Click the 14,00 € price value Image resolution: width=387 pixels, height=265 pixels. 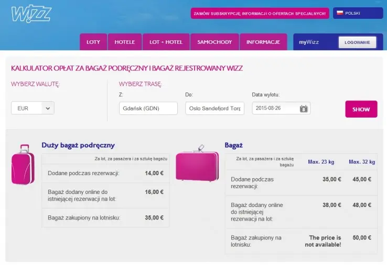pyautogui.click(x=154, y=173)
